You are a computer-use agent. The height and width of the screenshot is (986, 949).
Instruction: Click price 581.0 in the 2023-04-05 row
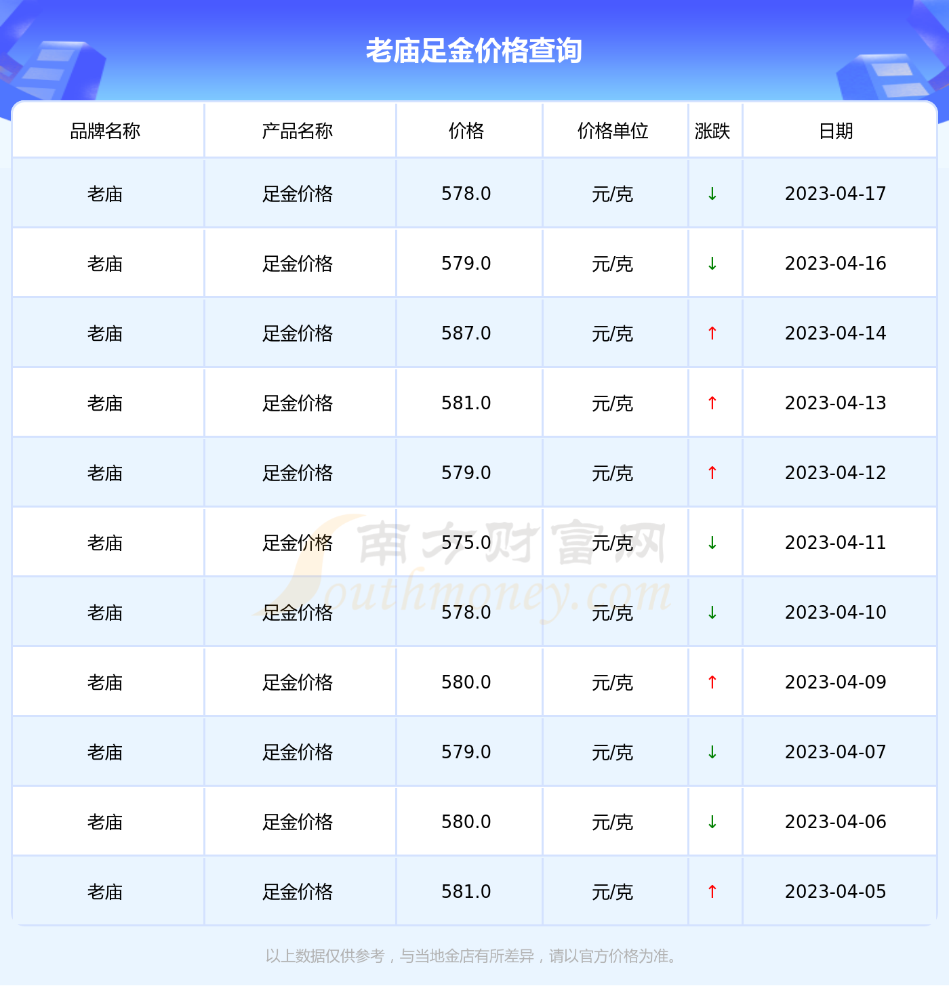[466, 892]
